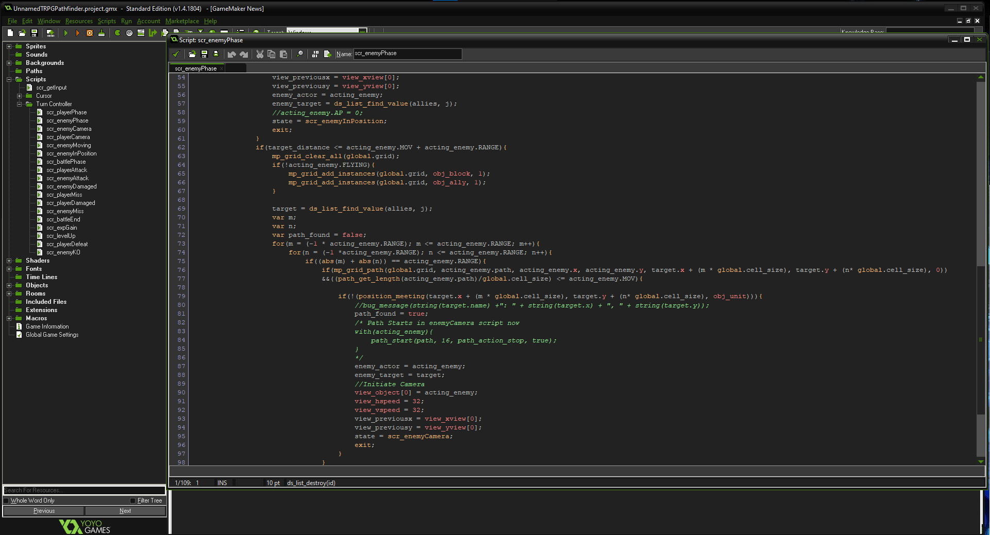Collapse the Scripts folder
This screenshot has width=990, height=535.
[9, 79]
